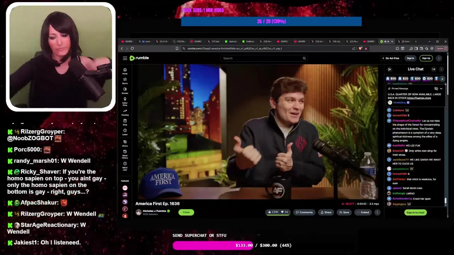Click Go Ad-Free button
Viewport: 454px width, 255px height.
click(x=391, y=58)
